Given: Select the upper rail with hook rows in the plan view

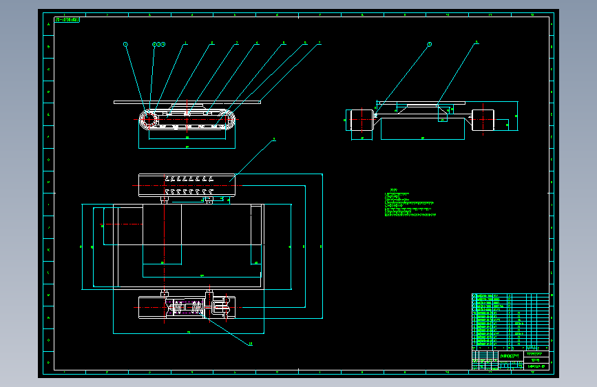Looking at the screenshot, I should point(187,185).
